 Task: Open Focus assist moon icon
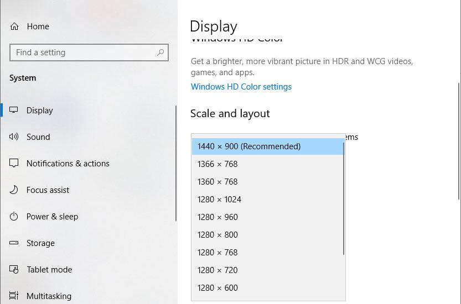click(x=13, y=190)
